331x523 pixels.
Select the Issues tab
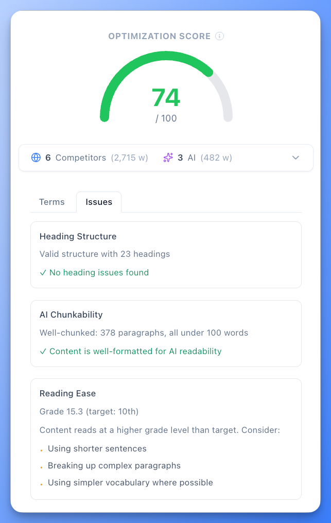click(x=98, y=202)
